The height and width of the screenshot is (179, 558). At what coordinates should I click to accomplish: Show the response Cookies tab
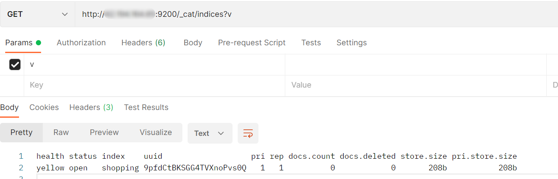(x=44, y=107)
